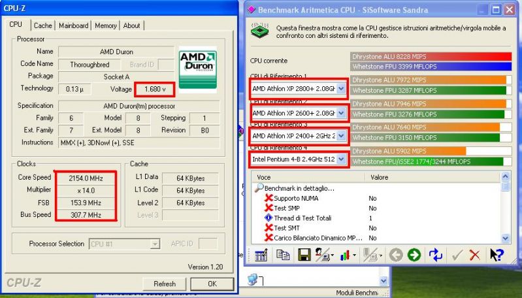The height and width of the screenshot is (298, 522).
Task: Click the AMD Duron logo in CPU-Z
Action: pyautogui.click(x=198, y=69)
